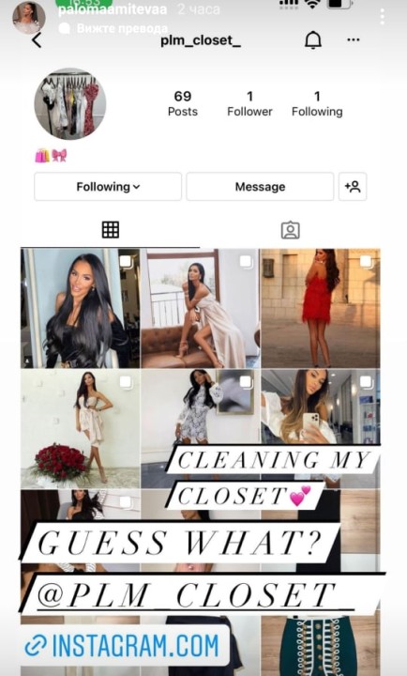The height and width of the screenshot is (676, 407).
Task: Switch to the posts grid tab
Action: coord(111,230)
